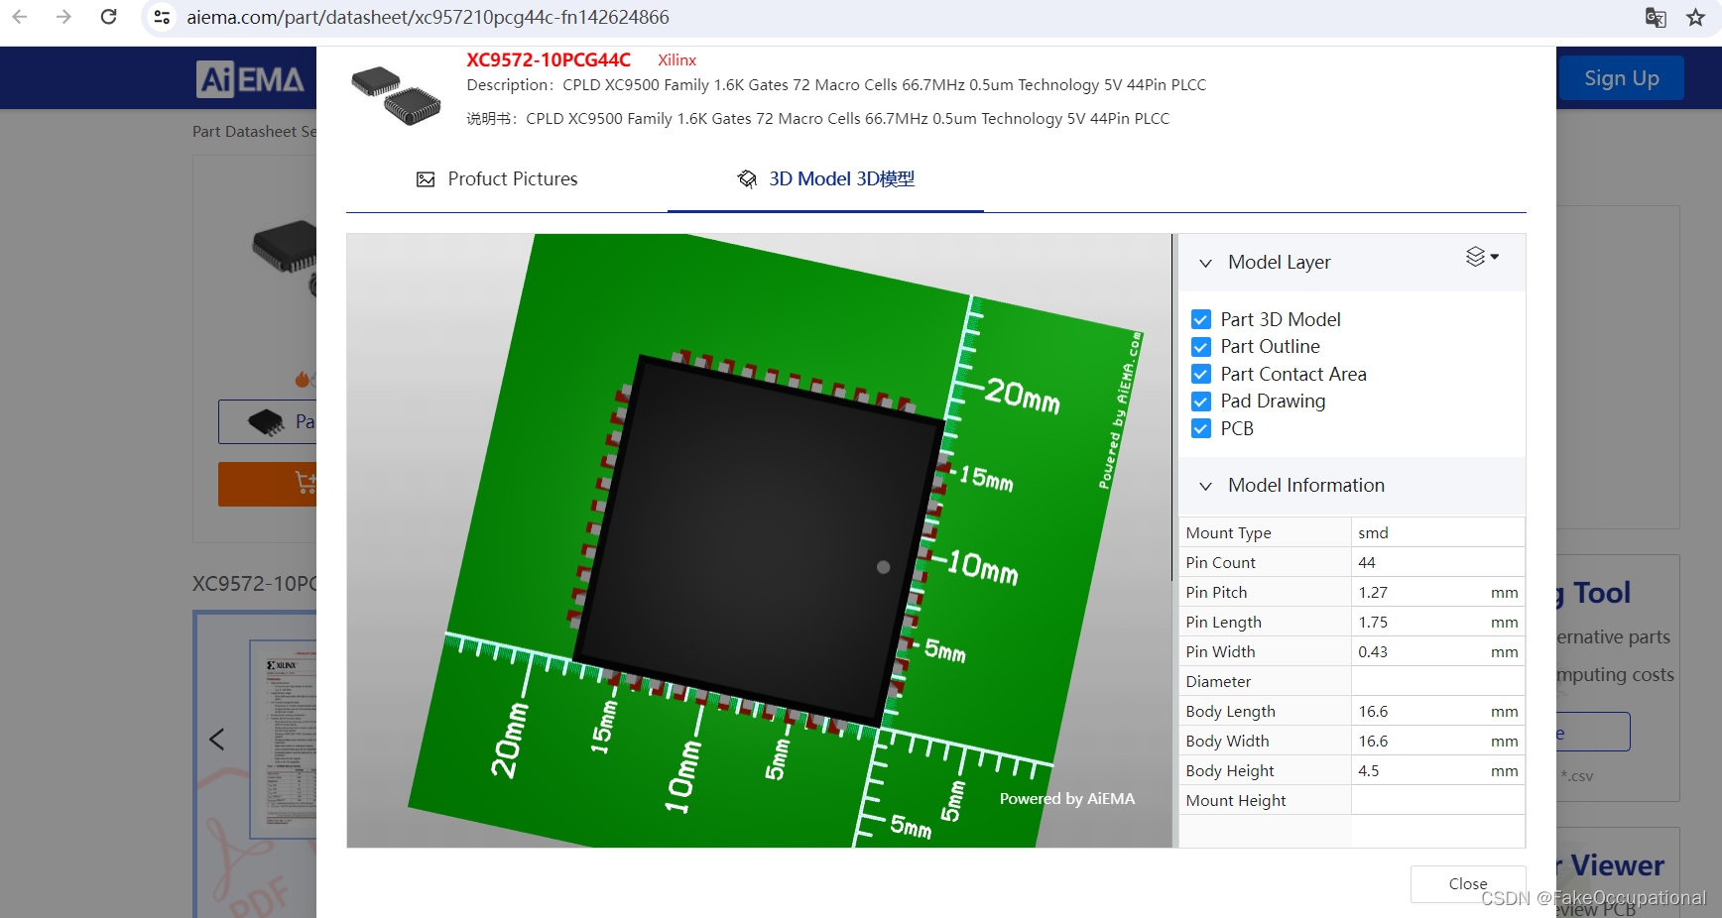This screenshot has height=918, width=1722.
Task: Click the Pin Count value 44
Action: click(1367, 563)
